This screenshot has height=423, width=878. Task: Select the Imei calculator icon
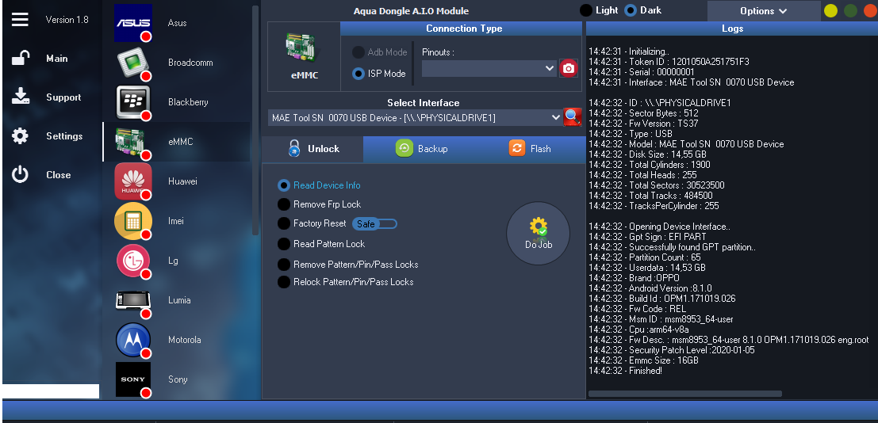pyautogui.click(x=133, y=221)
